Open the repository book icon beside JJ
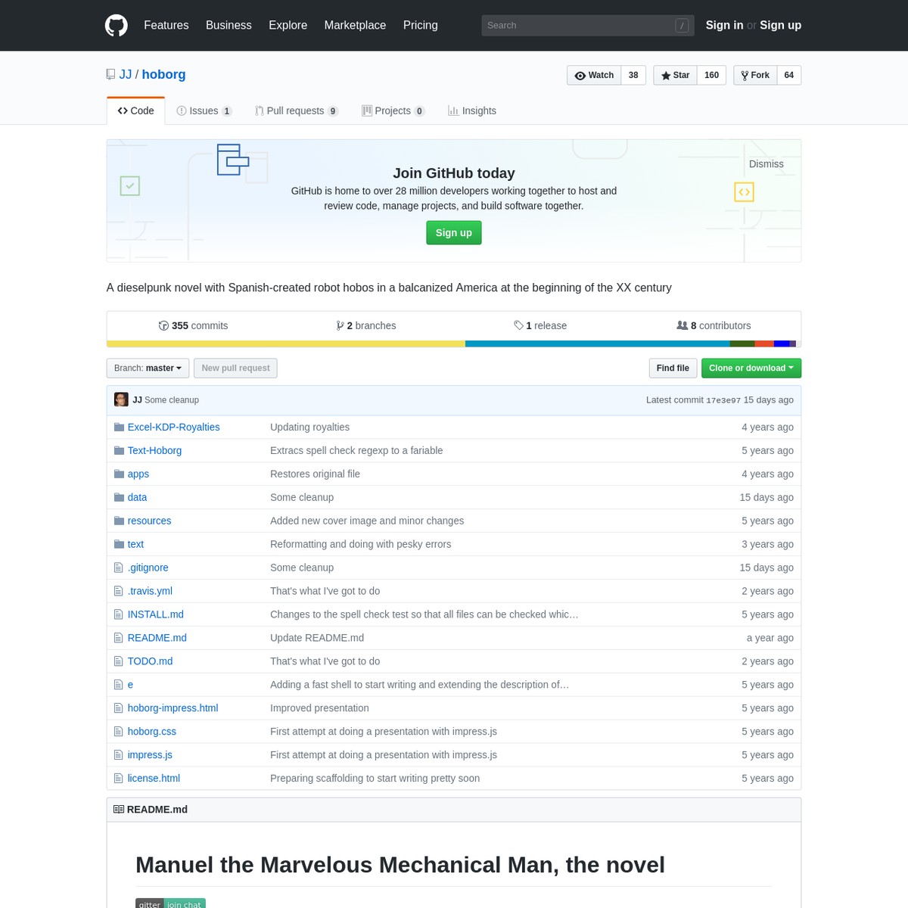908x908 pixels. tap(111, 75)
